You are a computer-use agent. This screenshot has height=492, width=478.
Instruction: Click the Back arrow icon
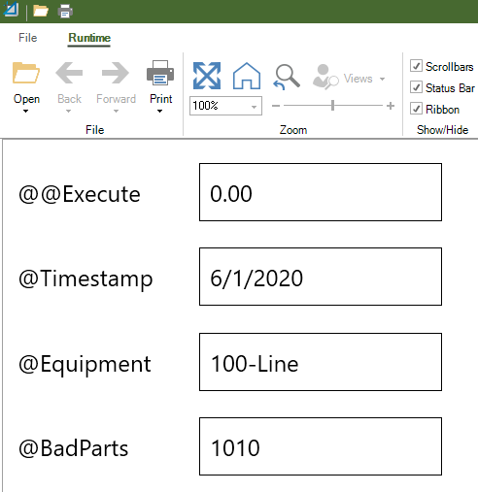coord(69,73)
